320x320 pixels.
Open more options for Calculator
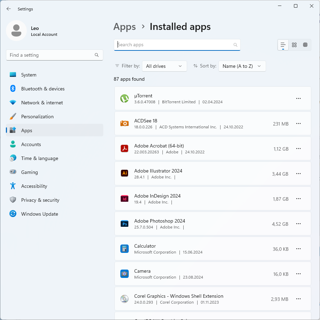pyautogui.click(x=298, y=249)
